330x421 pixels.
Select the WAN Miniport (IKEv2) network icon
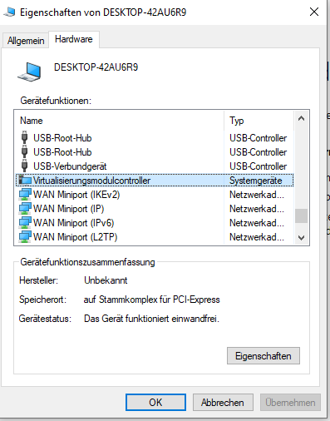25,195
